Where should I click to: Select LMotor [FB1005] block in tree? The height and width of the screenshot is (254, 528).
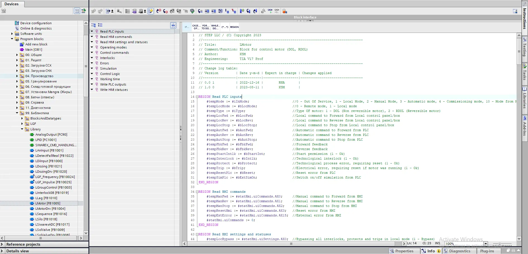pos(48,203)
